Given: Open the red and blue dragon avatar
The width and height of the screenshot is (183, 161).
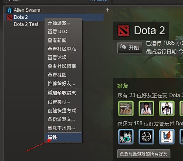Looking at the screenshot, I should click(167, 137).
